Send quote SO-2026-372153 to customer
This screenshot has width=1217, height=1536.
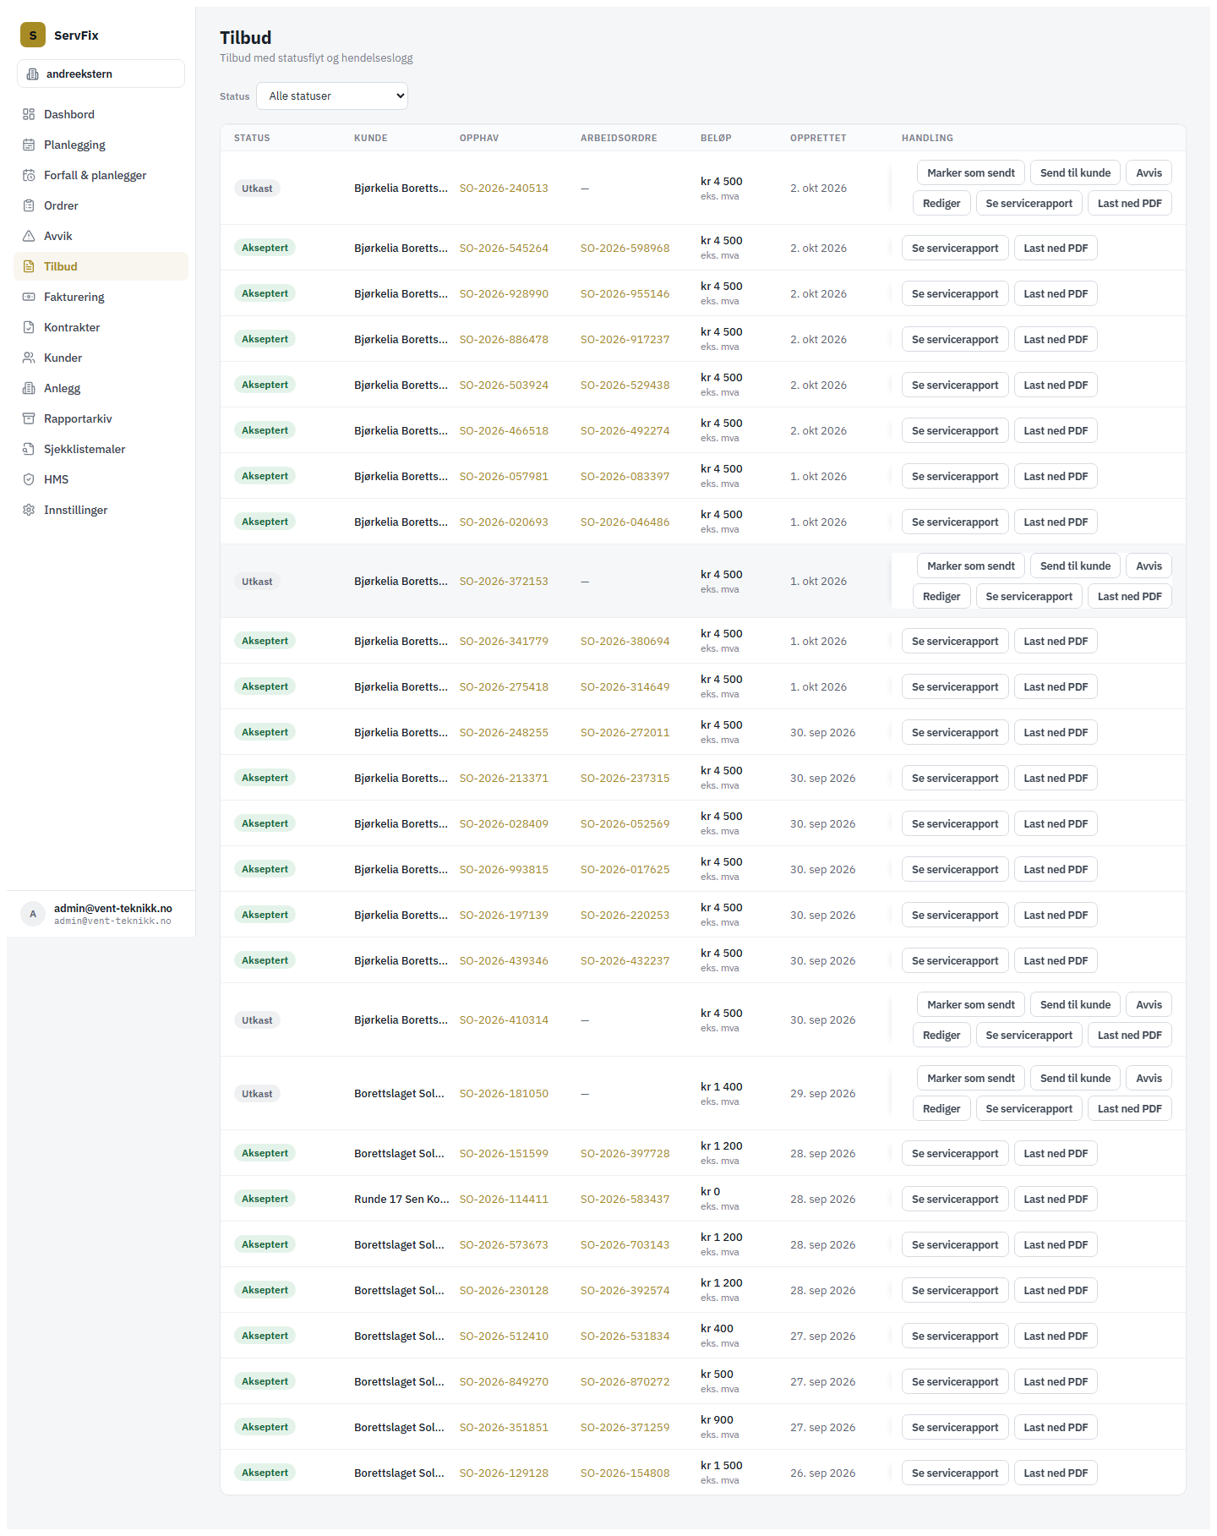[x=1075, y=566]
